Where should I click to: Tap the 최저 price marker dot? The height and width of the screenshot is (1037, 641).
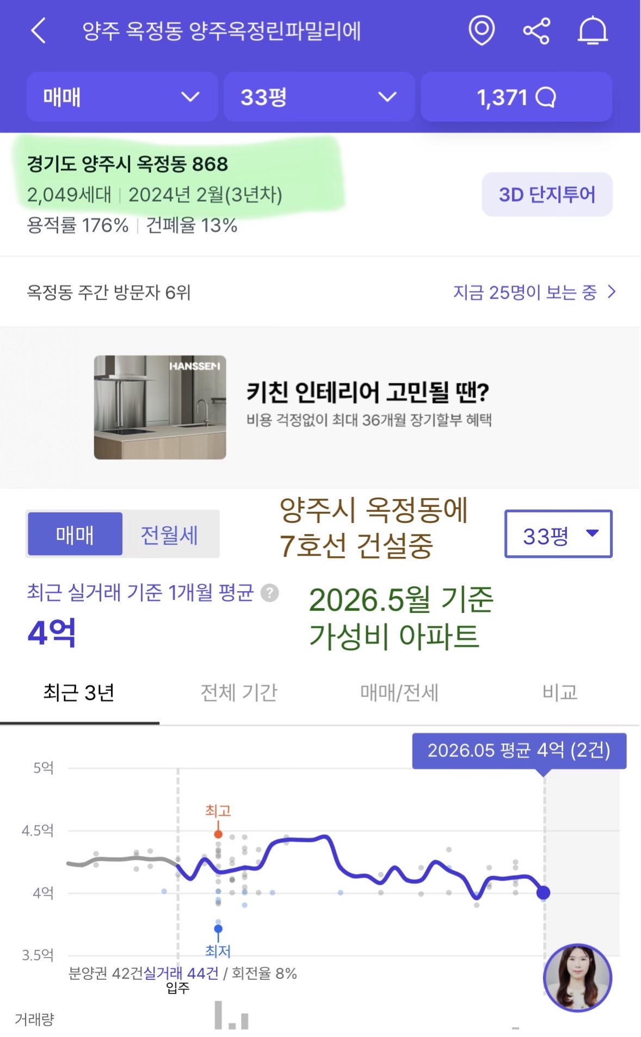(x=218, y=929)
